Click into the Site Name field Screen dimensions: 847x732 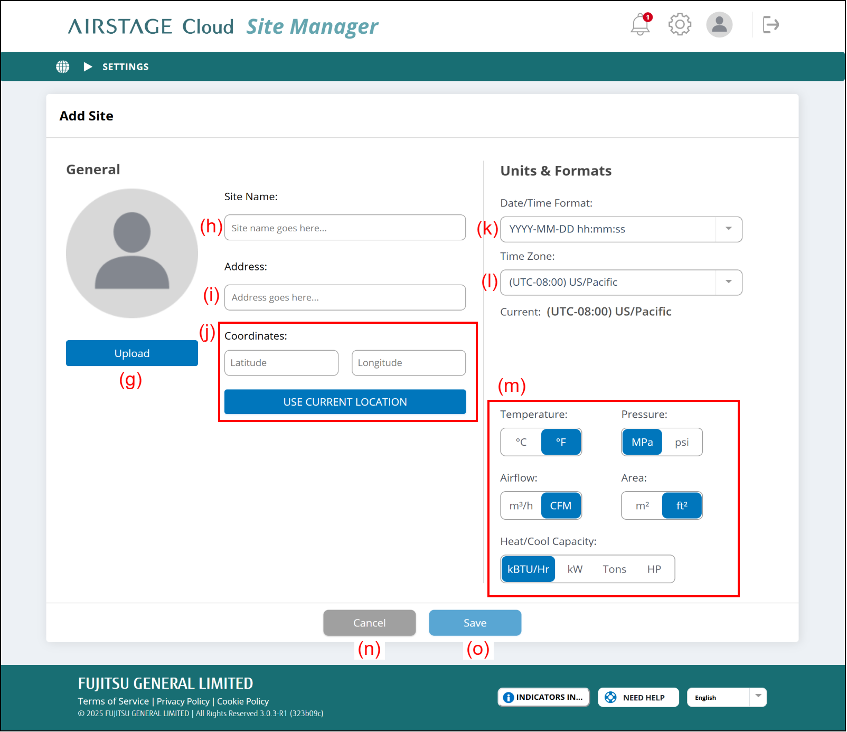click(x=345, y=228)
